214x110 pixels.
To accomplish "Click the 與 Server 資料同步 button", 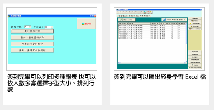I will point(195,29).
